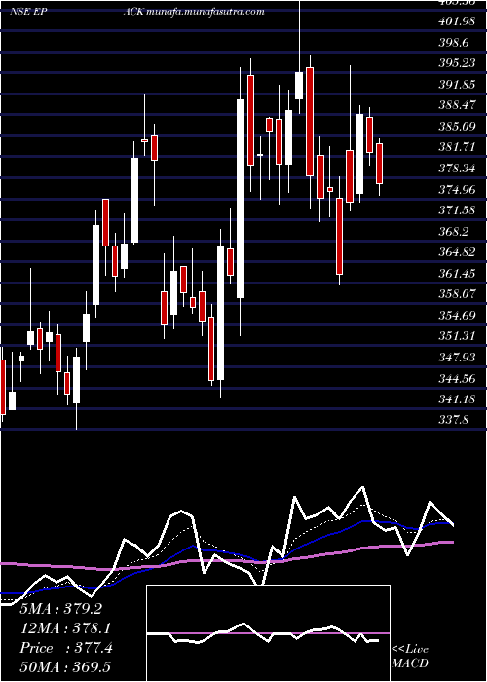487x682 pixels.
Task: Click the NSE EP ticker label
Action: 28,12
